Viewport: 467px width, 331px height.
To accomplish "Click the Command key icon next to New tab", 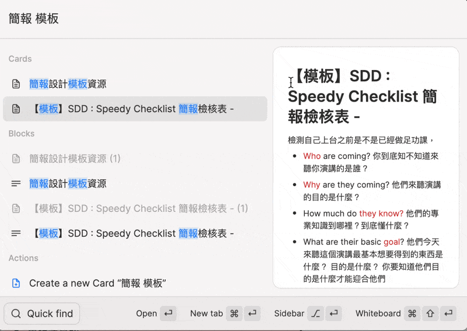I will (235, 313).
